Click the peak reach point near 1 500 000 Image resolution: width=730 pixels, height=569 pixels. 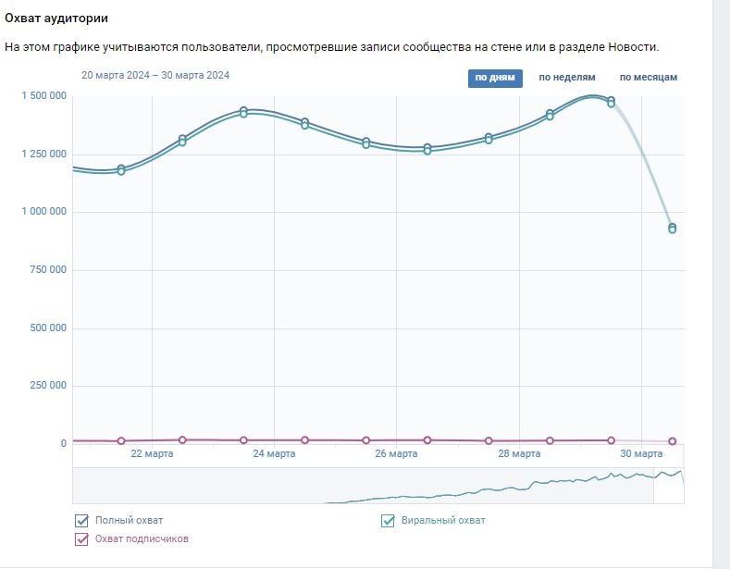tap(611, 101)
